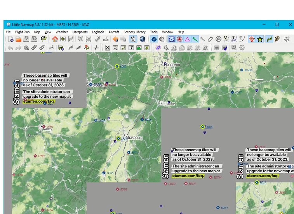Image resolution: width=294 pixels, height=214 pixels.
Task: Adjust flight plan altitude icon
Action: click(96, 48)
